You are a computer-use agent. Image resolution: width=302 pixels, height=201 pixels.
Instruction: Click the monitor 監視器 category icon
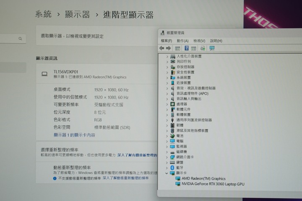(172, 146)
